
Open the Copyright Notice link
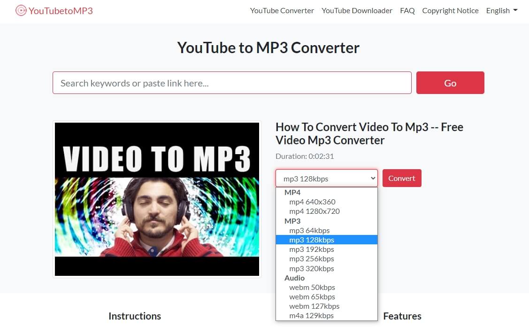[450, 10]
